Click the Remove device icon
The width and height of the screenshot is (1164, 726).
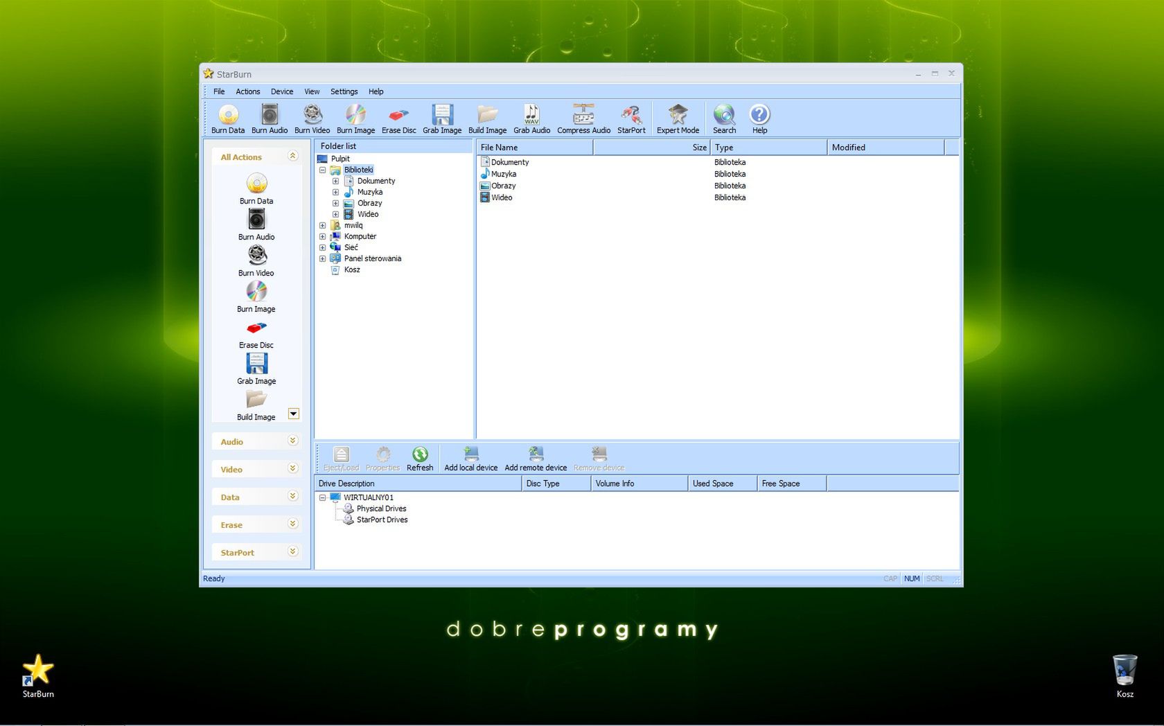(x=599, y=459)
